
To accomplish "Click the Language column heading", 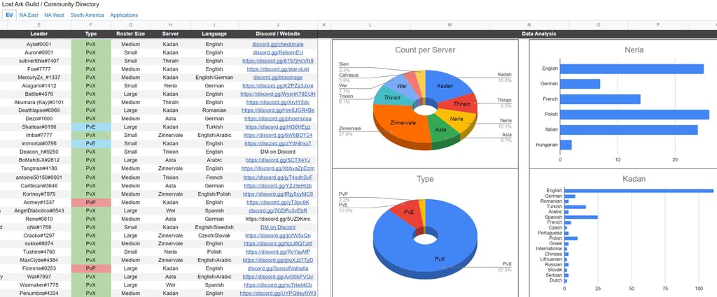I will pyautogui.click(x=214, y=34).
